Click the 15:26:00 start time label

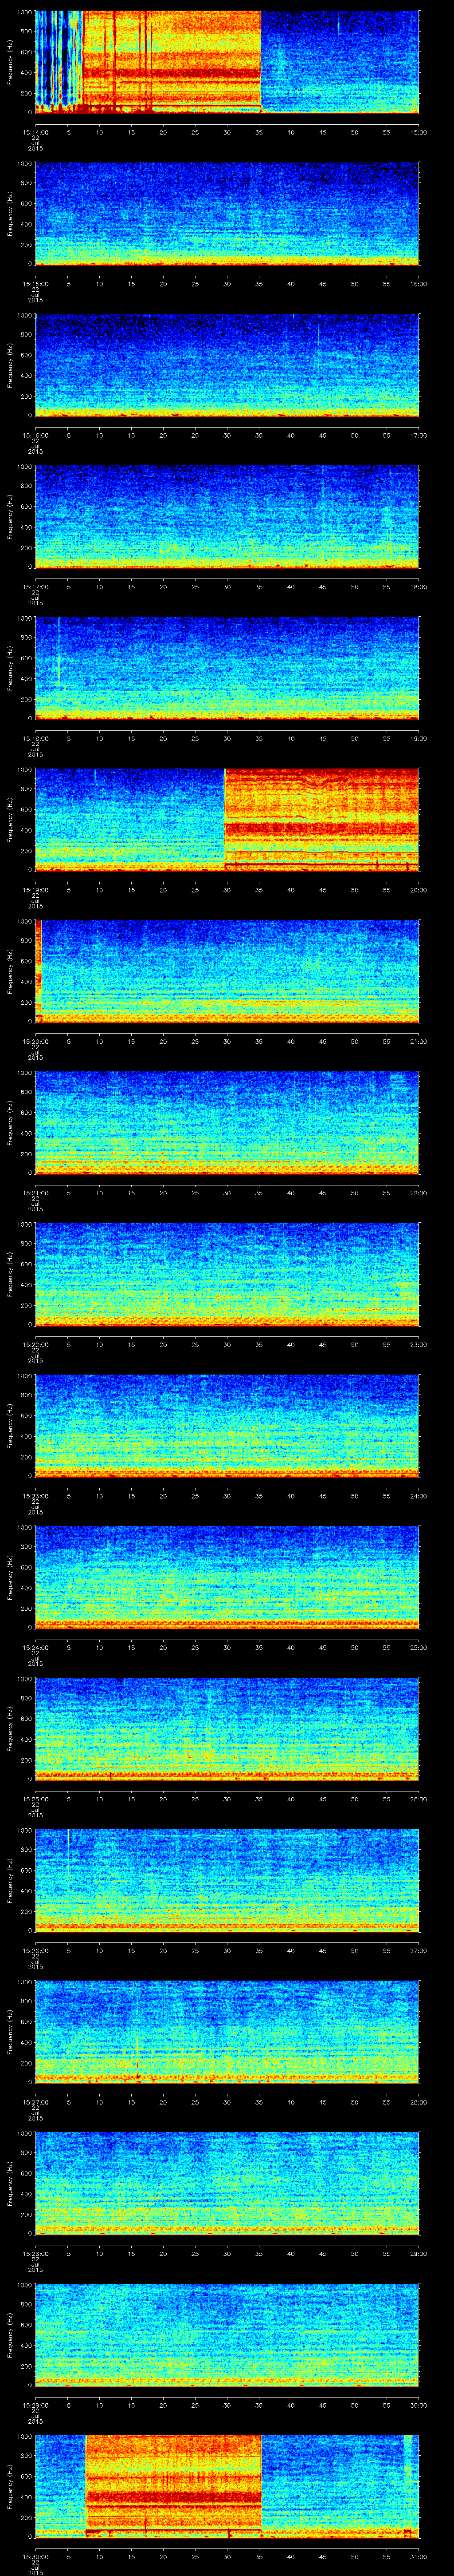[x=35, y=1950]
